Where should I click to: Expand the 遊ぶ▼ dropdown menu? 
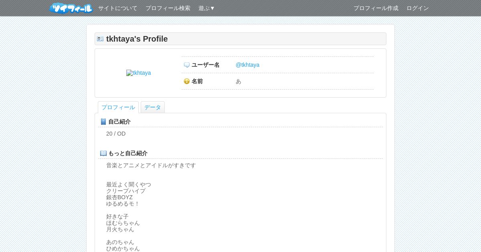pyautogui.click(x=207, y=8)
